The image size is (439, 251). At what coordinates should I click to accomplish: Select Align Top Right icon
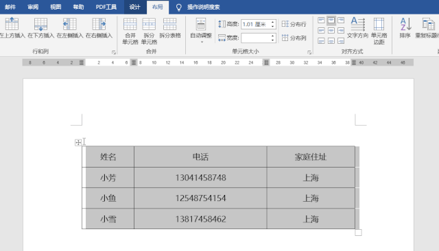coord(341,21)
